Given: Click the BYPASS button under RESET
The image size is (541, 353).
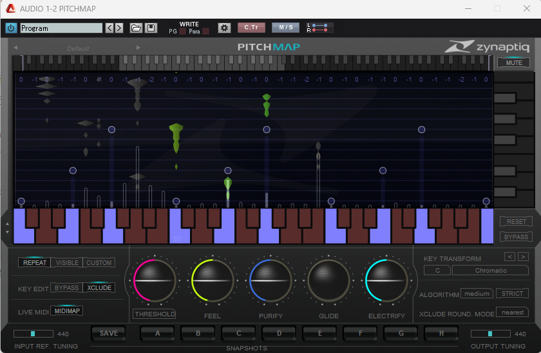Looking at the screenshot, I should [516, 237].
